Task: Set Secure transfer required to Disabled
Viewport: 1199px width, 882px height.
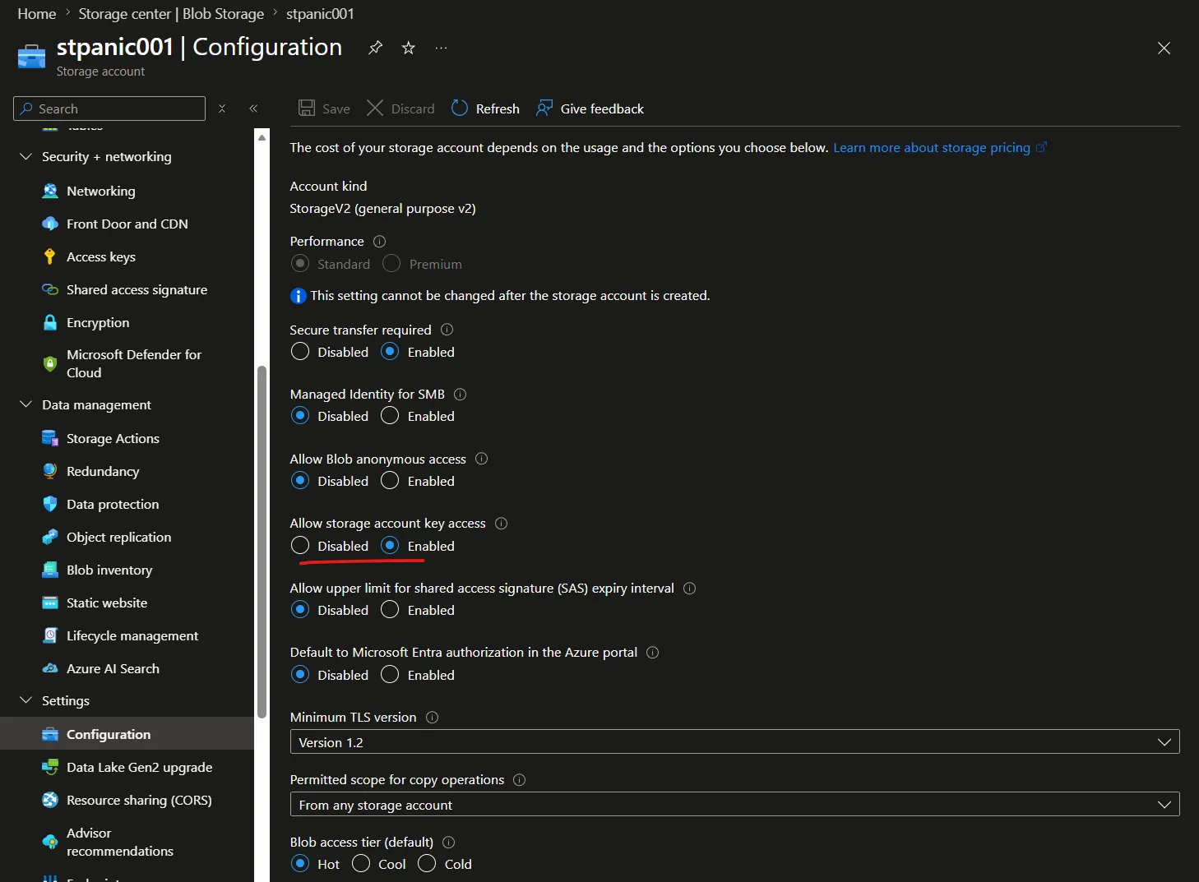Action: pyautogui.click(x=300, y=352)
